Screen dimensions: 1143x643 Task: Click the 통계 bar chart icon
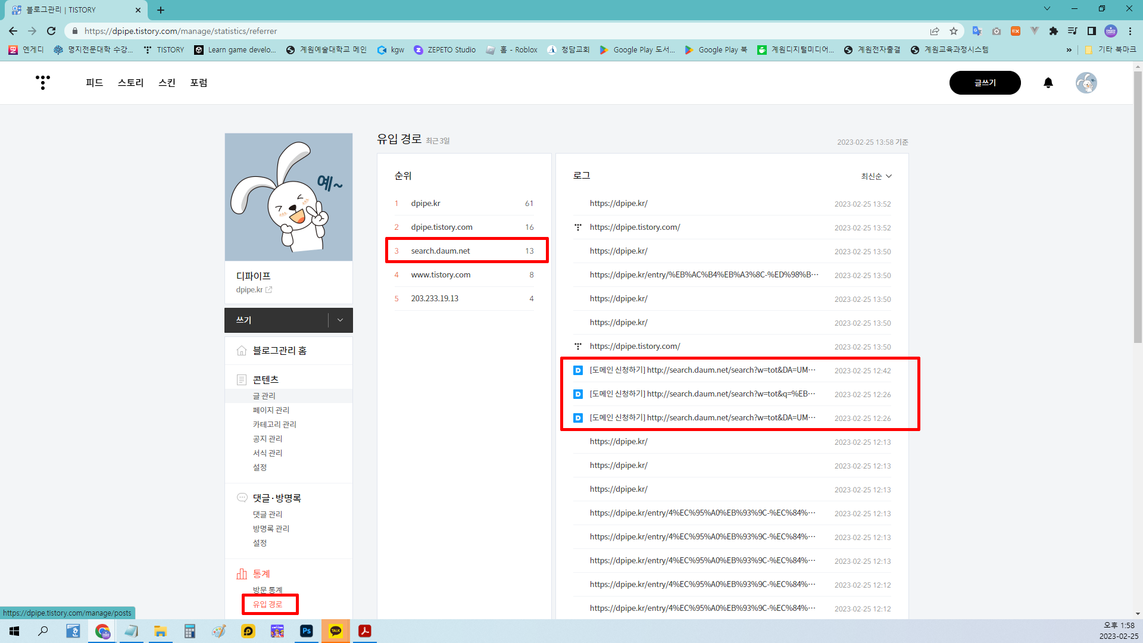(x=242, y=574)
